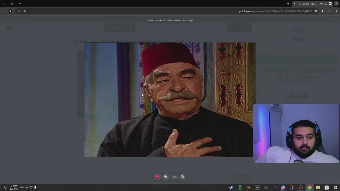Open the Chrome profile K avatar
Image resolution: width=340 pixels, height=191 pixels.
point(10,11)
